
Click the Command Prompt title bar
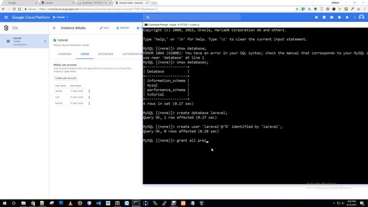point(255,25)
